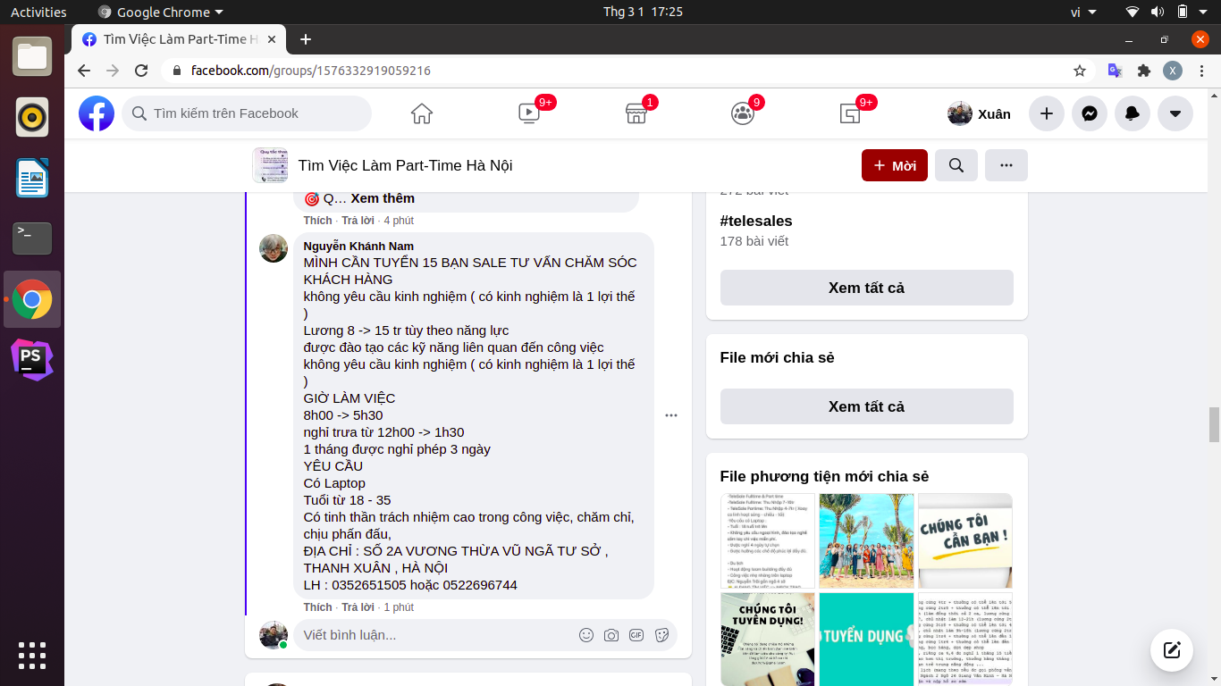
Task: Close the Tìm Việc Làm Part-Time tab
Action: pyautogui.click(x=272, y=39)
